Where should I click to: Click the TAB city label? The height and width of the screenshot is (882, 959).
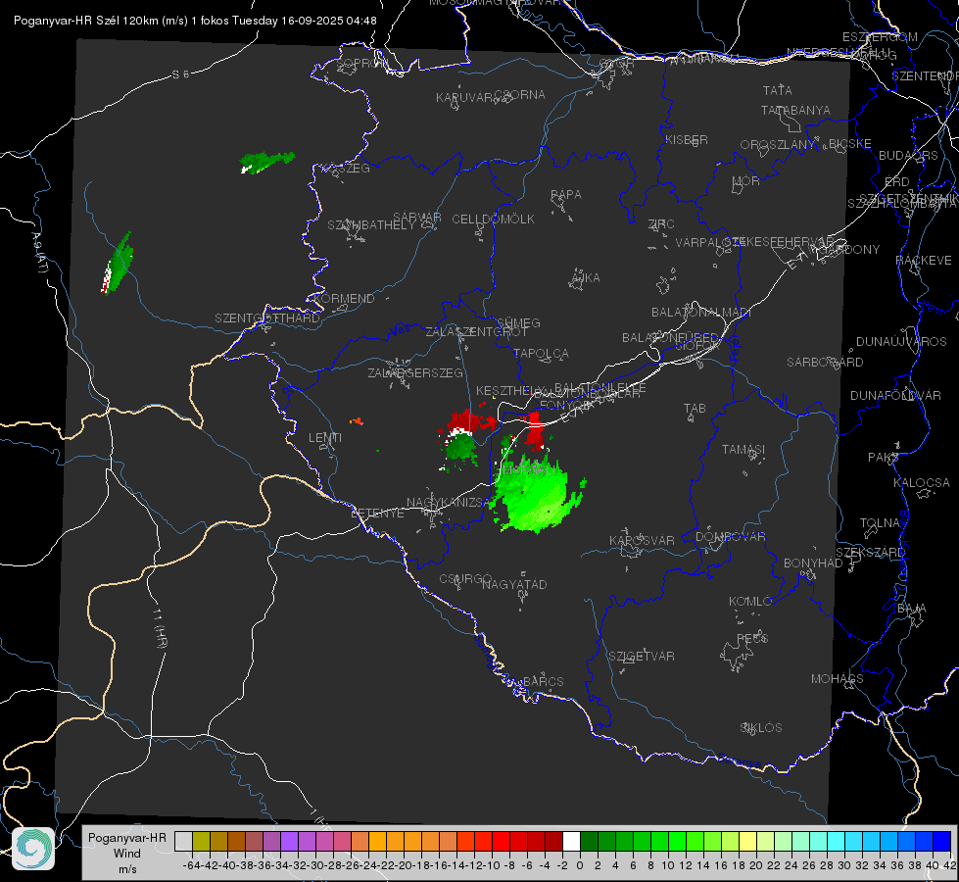point(695,408)
